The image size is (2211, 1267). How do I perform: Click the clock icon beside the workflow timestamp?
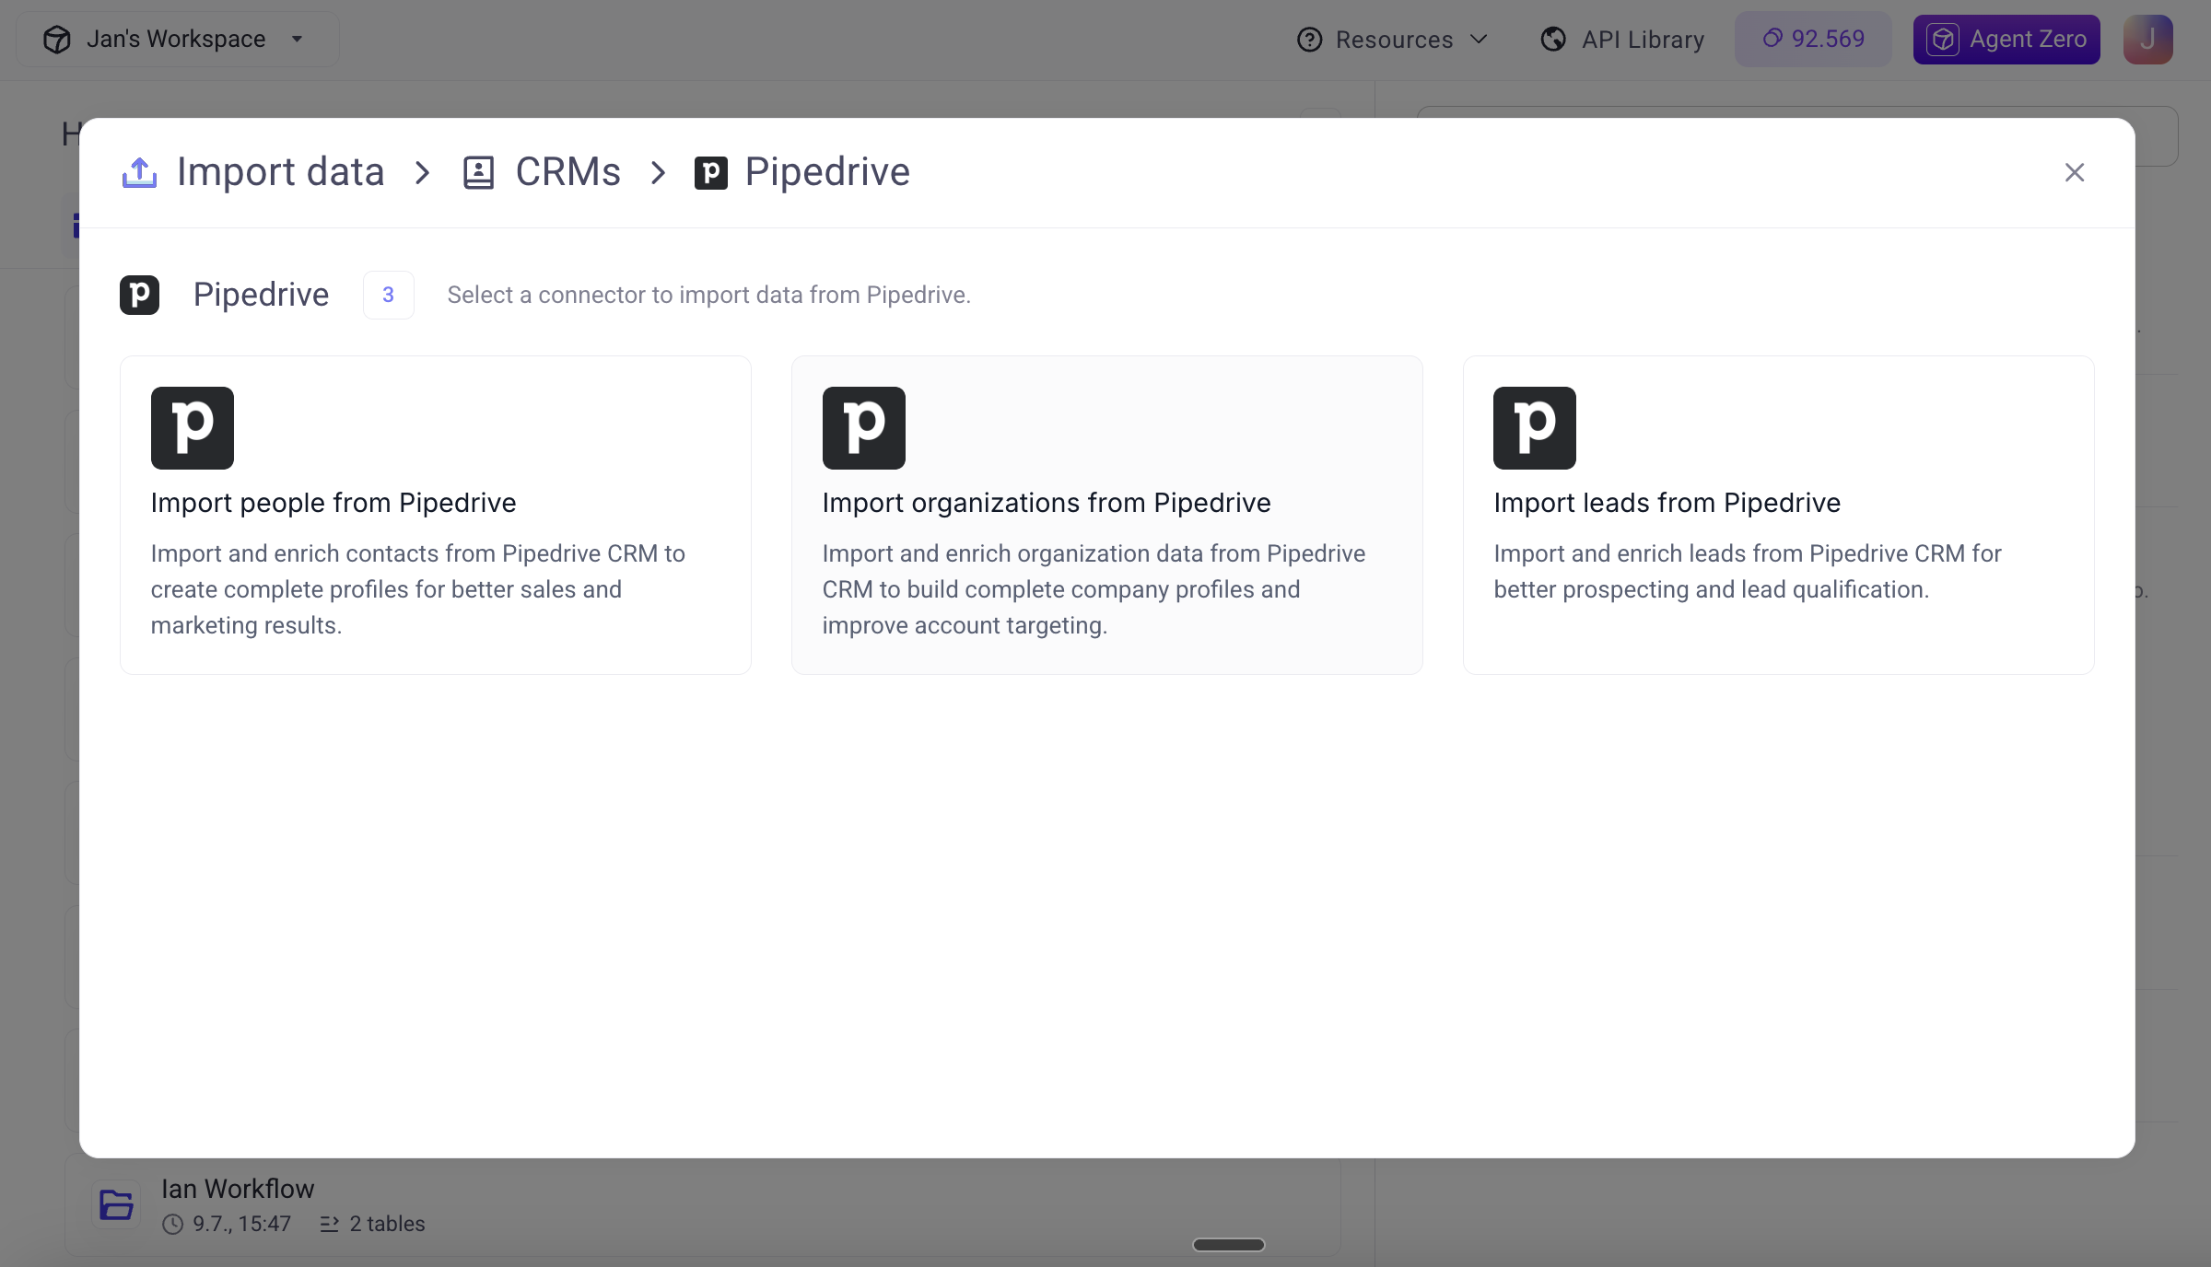click(x=174, y=1224)
